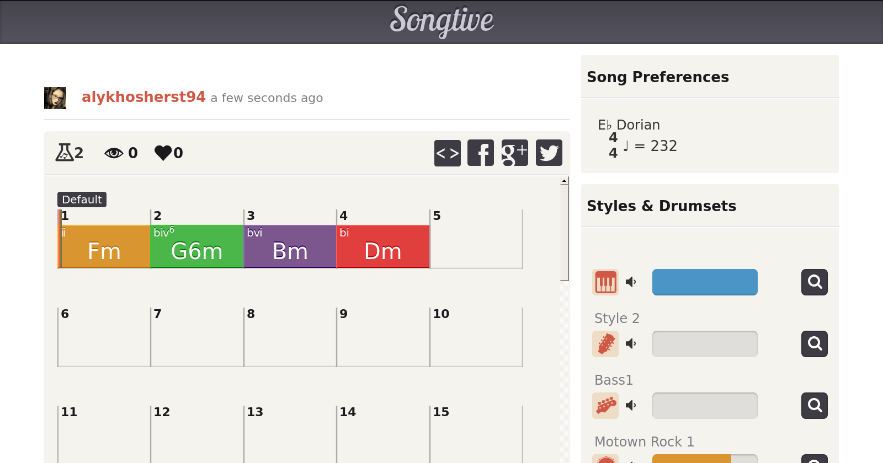Open alykhosherst94's profile link
This screenshot has width=883, height=463.
point(143,97)
